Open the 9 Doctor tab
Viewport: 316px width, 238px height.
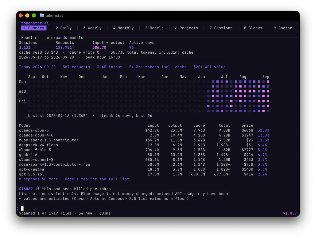(283, 28)
